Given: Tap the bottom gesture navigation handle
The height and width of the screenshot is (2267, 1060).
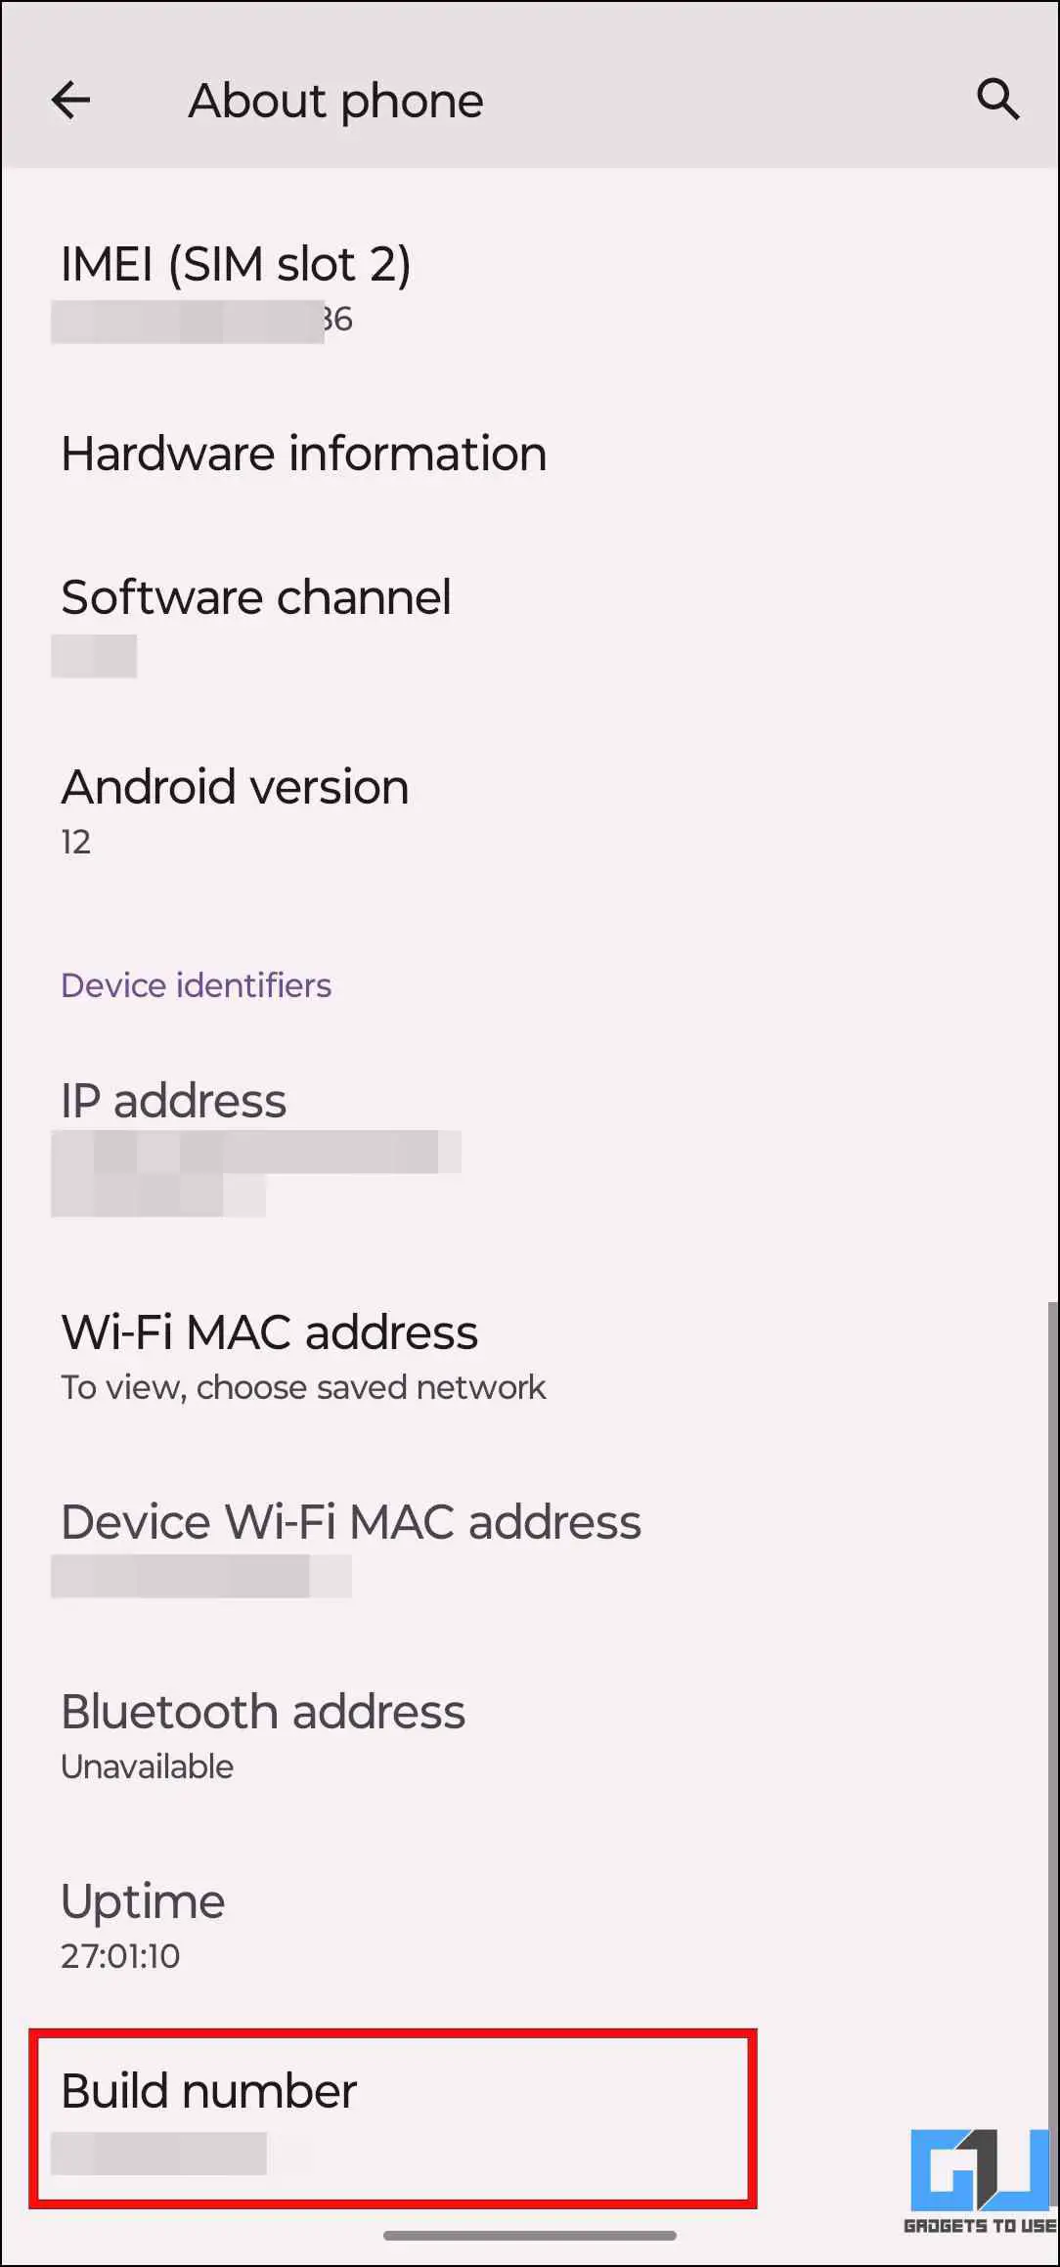Looking at the screenshot, I should click(530, 2236).
